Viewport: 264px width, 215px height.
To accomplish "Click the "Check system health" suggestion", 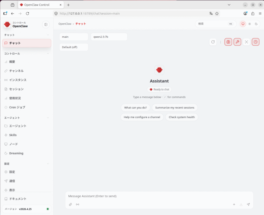I will tap(182, 117).
